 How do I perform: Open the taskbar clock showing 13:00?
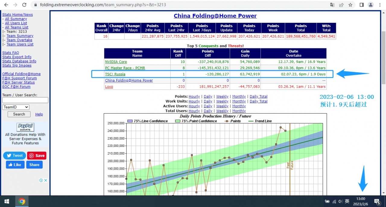click(x=361, y=201)
